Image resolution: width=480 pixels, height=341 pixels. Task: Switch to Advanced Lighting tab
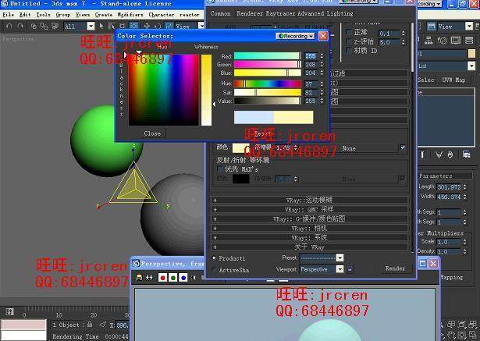point(324,13)
